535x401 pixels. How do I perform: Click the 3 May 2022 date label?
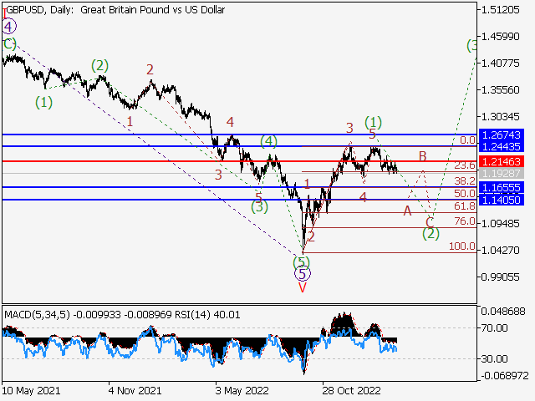(242, 390)
